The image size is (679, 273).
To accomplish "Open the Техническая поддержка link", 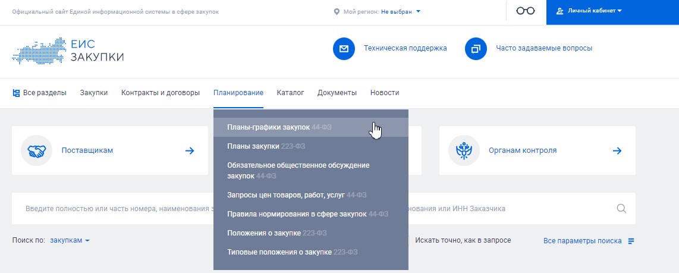I will click(405, 48).
